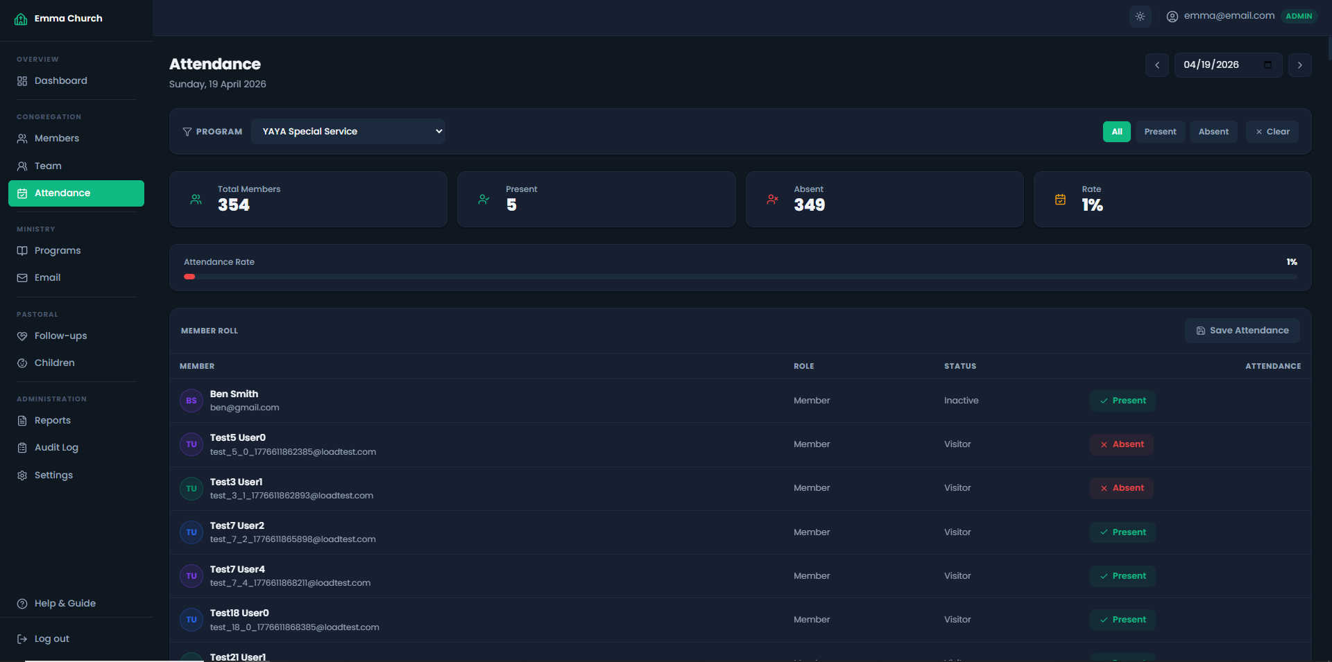1332x662 pixels.
Task: Click the Emma Church logo icon
Action: click(x=21, y=19)
